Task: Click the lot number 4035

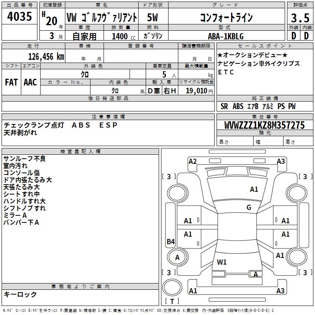Action: 19,16
